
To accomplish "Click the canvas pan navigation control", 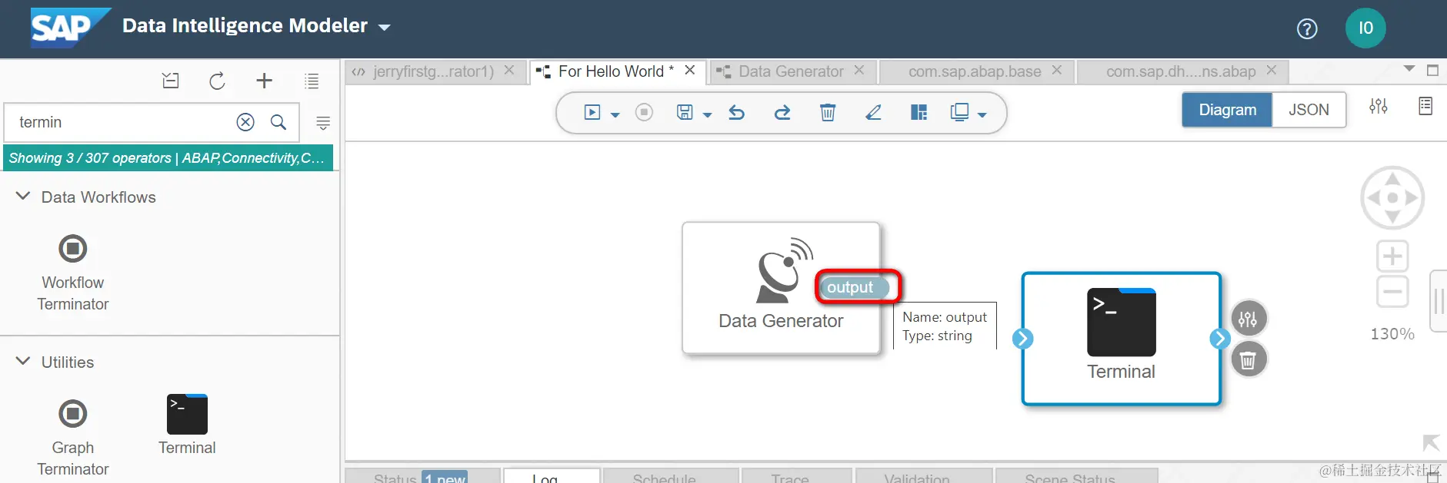I will tap(1392, 197).
